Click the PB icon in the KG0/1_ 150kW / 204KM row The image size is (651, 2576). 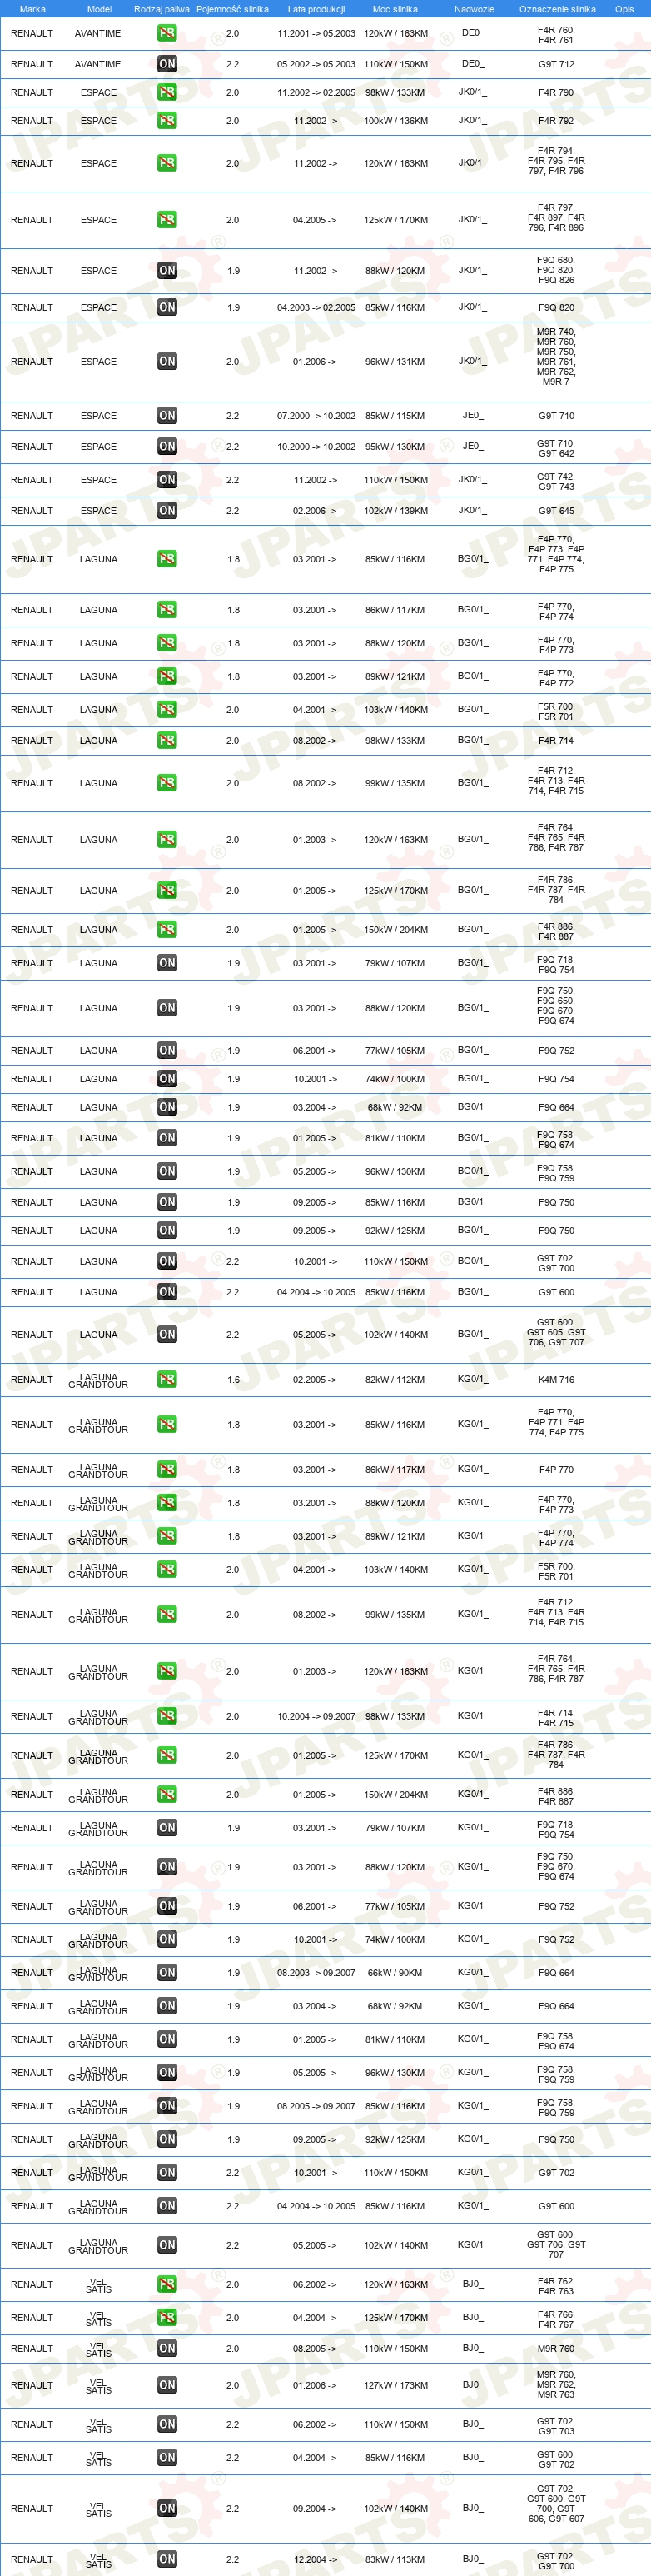tap(167, 1794)
